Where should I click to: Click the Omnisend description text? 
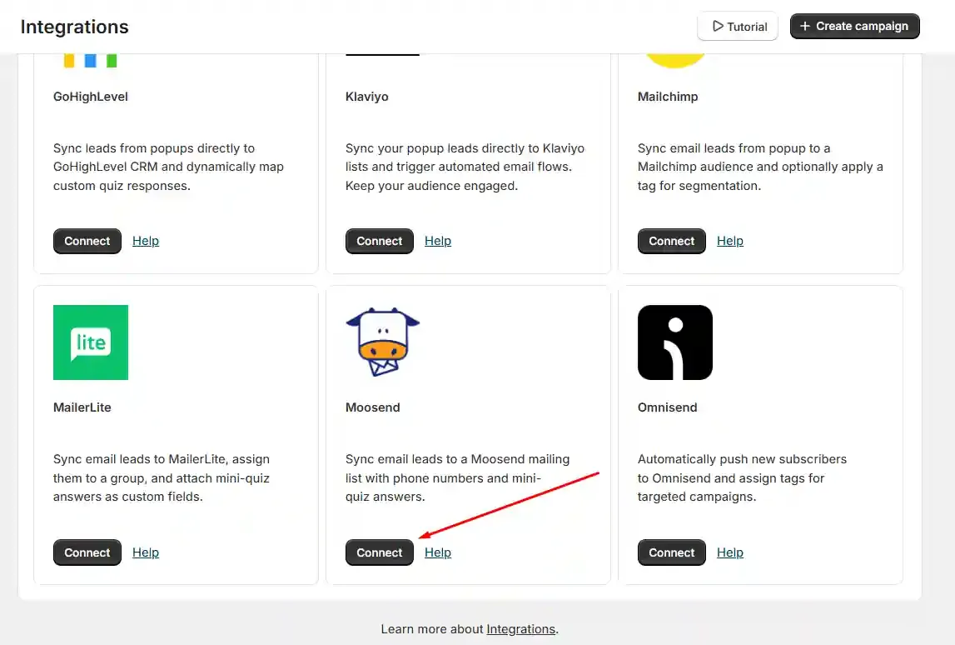(742, 478)
